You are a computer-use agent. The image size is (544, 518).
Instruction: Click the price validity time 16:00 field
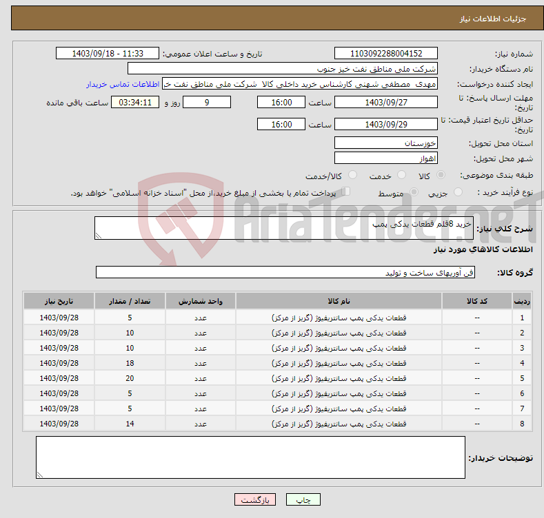tap(281, 124)
